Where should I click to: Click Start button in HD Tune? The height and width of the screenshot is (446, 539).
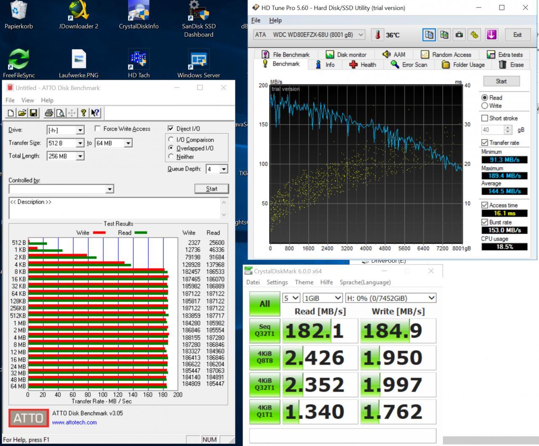point(501,81)
